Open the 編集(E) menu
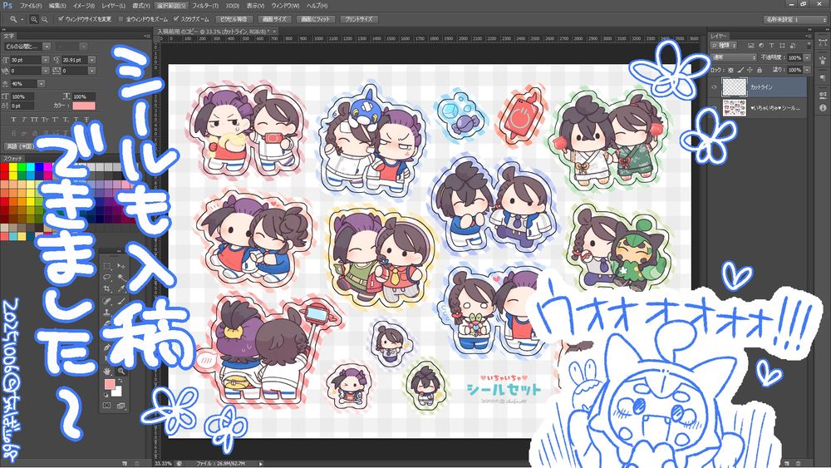This screenshot has width=831, height=468. (x=57, y=6)
